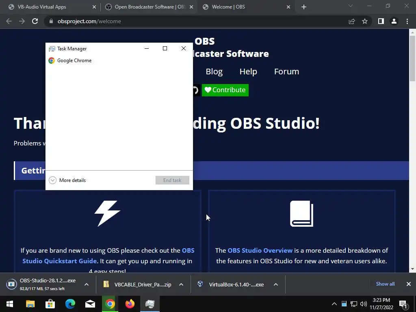The image size is (416, 312).
Task: Expand More details in Task Manager
Action: tap(67, 180)
